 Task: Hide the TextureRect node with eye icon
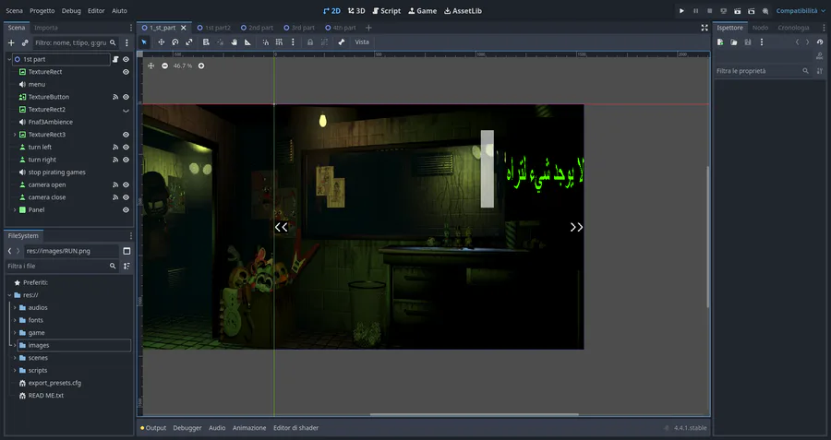[x=126, y=72]
